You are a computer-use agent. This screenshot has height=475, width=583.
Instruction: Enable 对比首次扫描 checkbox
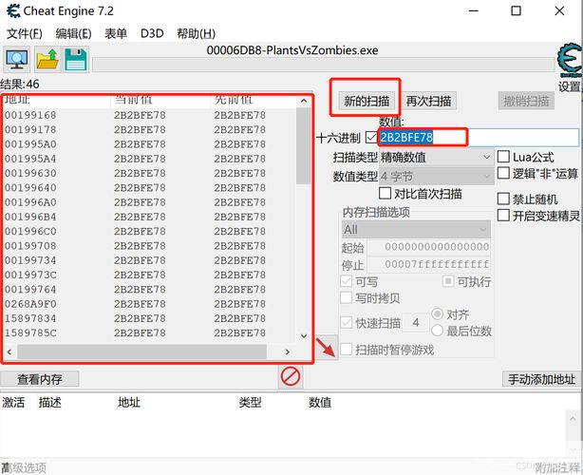coord(385,194)
